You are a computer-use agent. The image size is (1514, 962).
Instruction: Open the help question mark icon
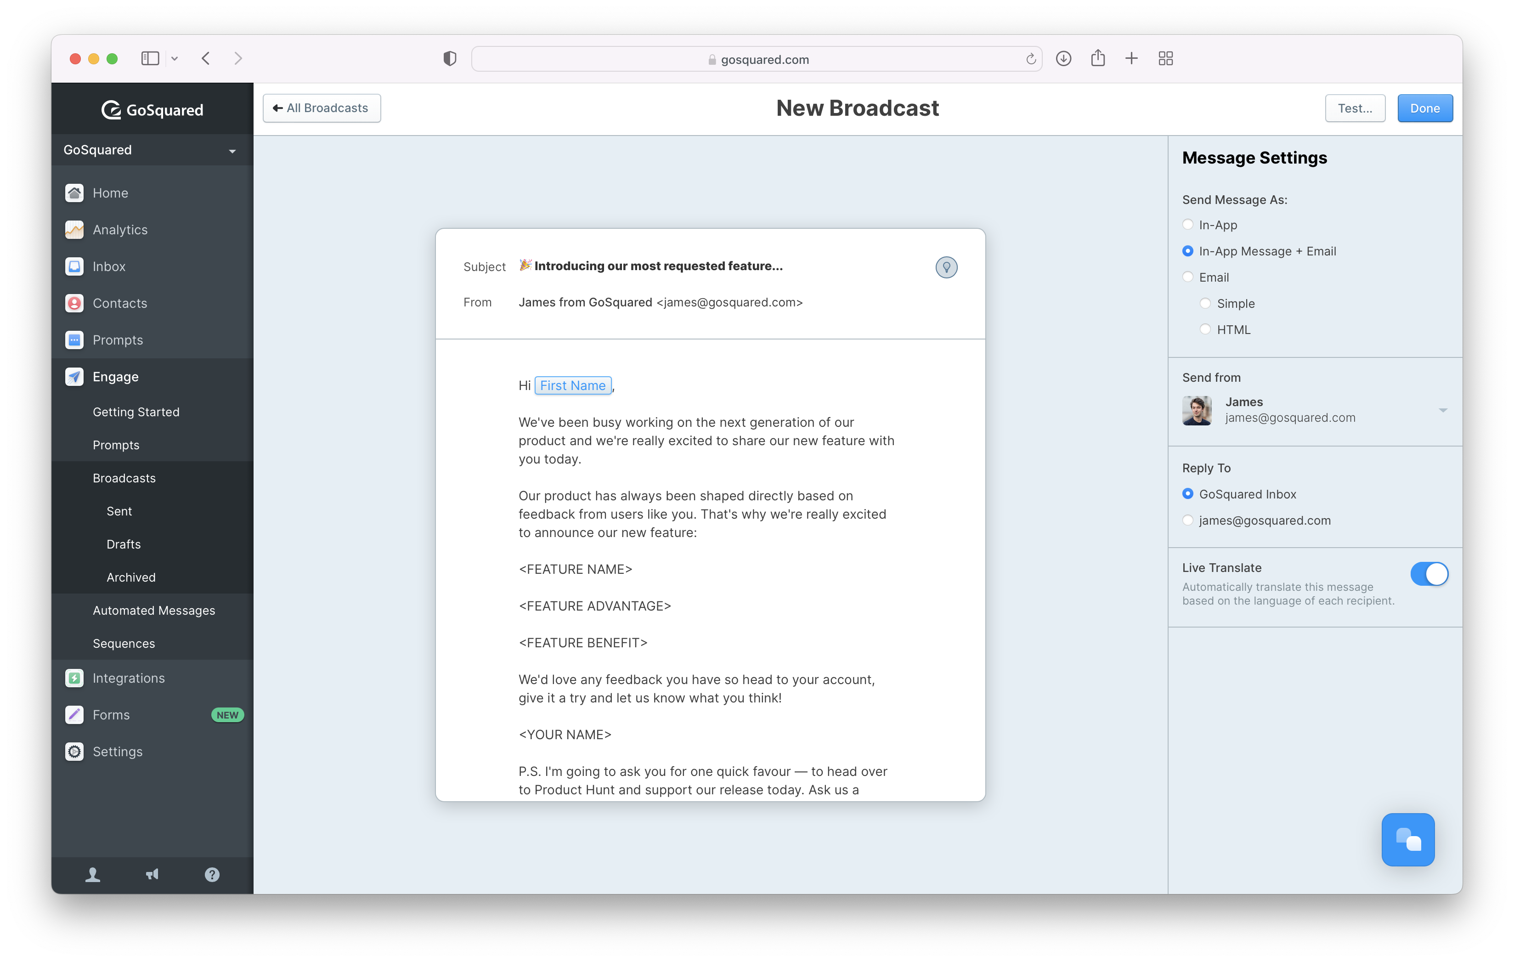tap(212, 875)
